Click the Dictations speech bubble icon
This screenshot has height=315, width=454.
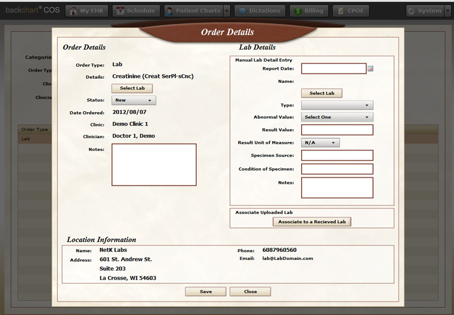pos(243,11)
